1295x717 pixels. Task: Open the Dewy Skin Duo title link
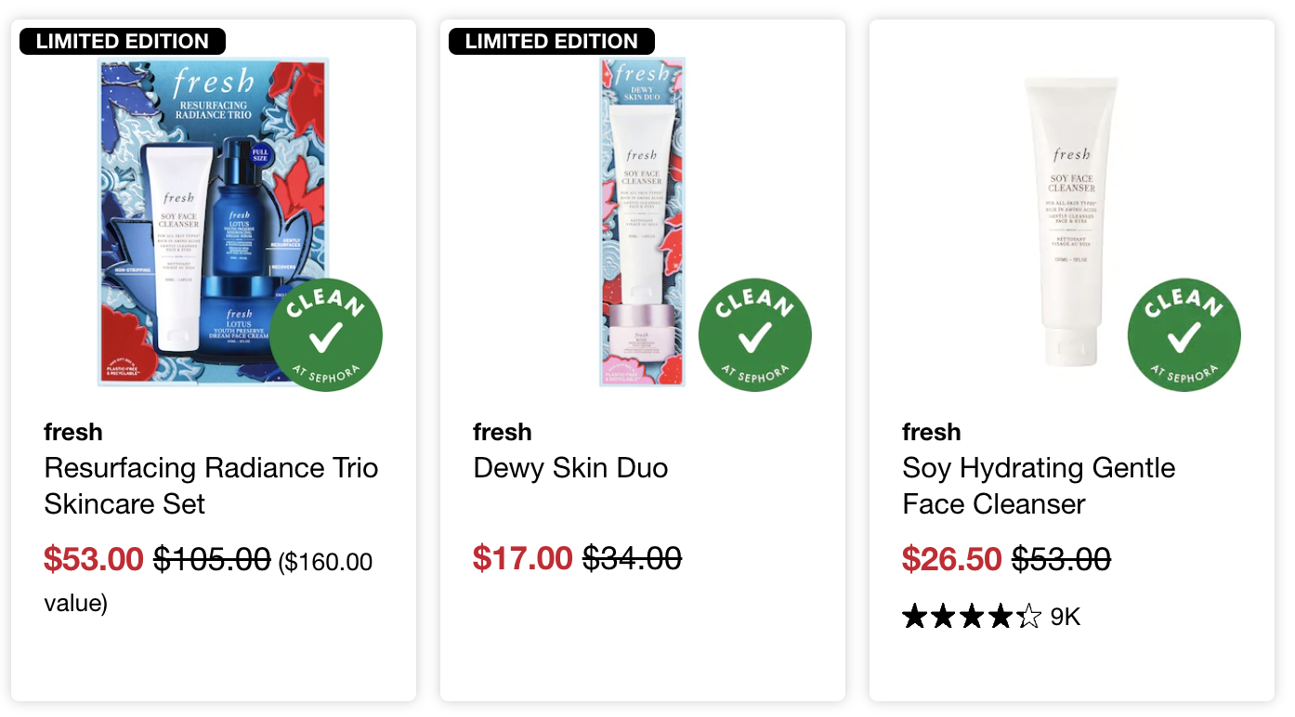tap(570, 467)
